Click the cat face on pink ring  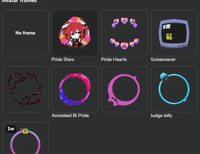pyautogui.click(x=115, y=100)
